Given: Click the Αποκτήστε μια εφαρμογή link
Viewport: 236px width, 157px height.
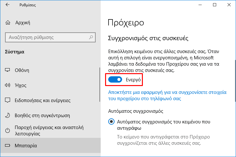Looking at the screenshot, I should tap(167, 95).
